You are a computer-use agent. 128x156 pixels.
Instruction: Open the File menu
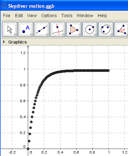(x=7, y=16)
